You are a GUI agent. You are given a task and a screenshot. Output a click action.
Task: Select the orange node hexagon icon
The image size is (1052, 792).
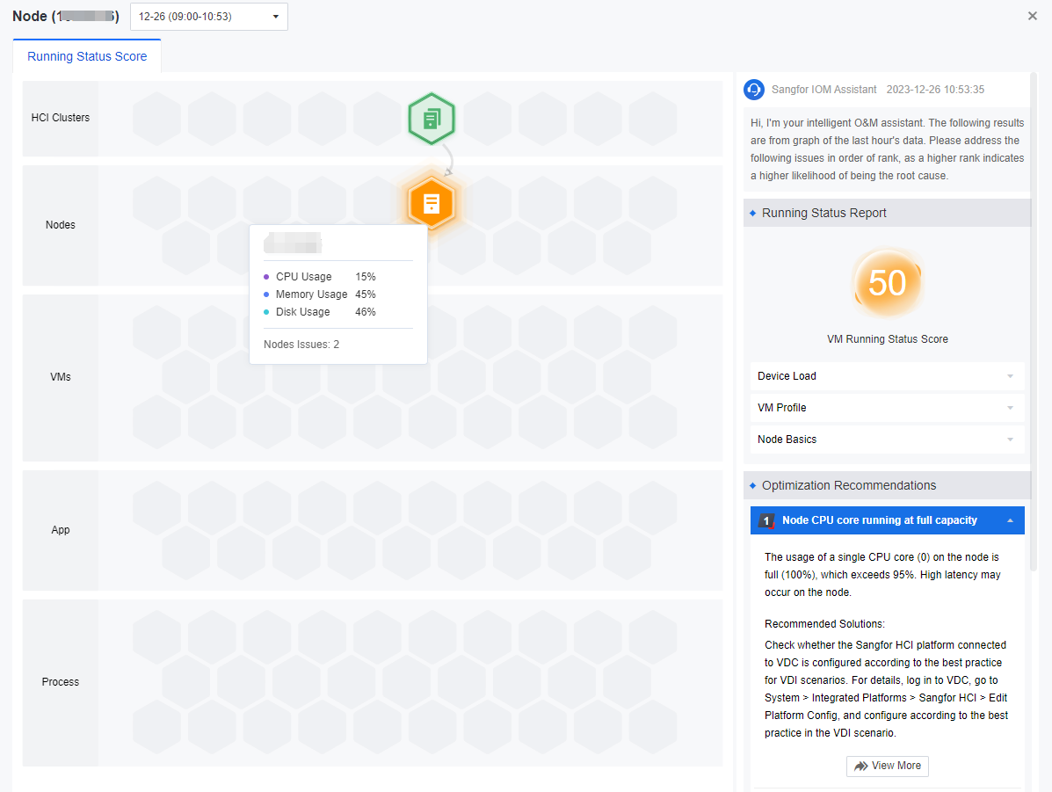tap(431, 204)
